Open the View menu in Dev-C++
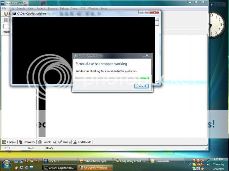The width and height of the screenshot is (229, 171). click(x=30, y=8)
